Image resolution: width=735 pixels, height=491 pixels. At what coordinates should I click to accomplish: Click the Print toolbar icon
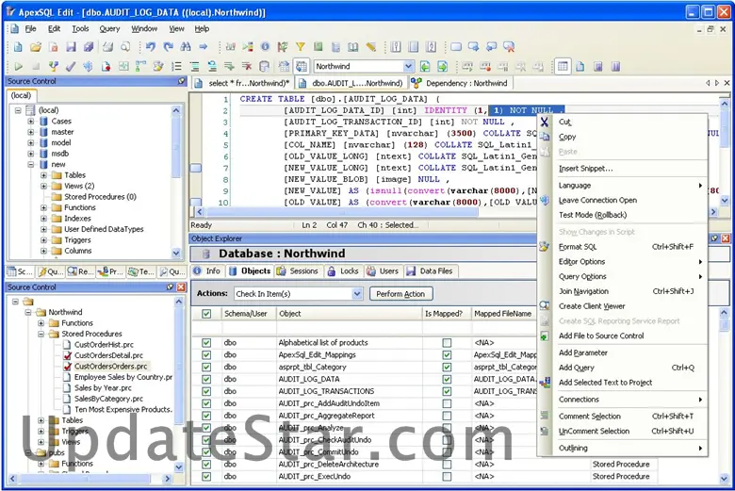[107, 47]
